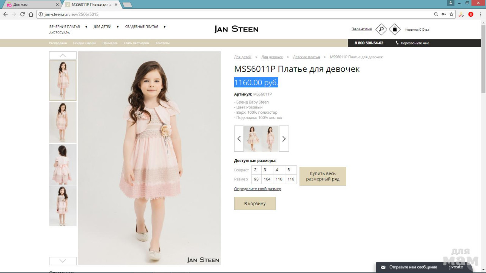Image resolution: width=486 pixels, height=273 pixels.
Task: Select size 104 in size table
Action: [x=267, y=179]
